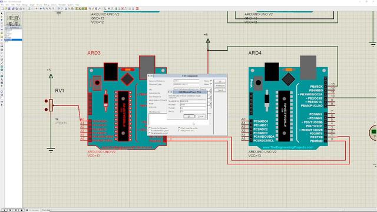Screen dimensions: 377x212
Task: Open the Advanced Properties row dropdown
Action: pos(210,107)
